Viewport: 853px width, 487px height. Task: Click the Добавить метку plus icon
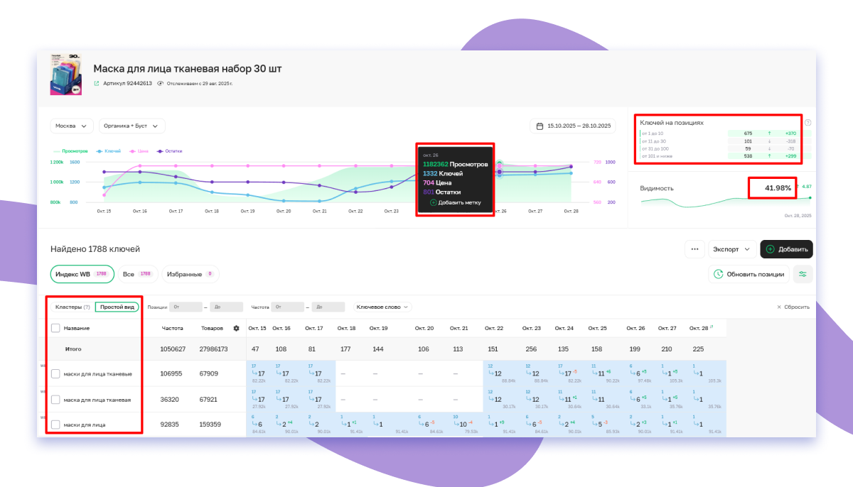click(x=434, y=202)
